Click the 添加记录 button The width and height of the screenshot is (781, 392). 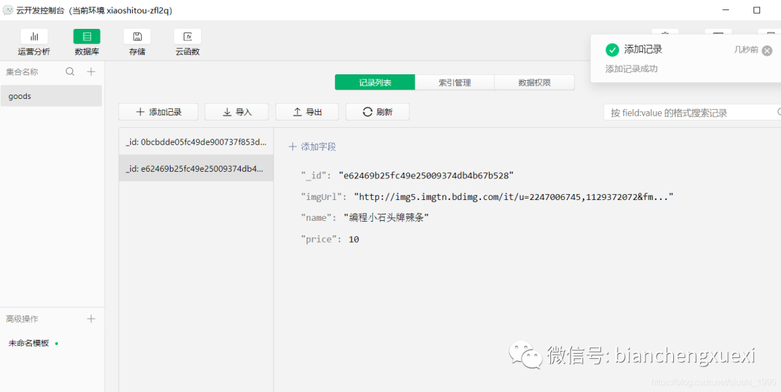coord(158,112)
